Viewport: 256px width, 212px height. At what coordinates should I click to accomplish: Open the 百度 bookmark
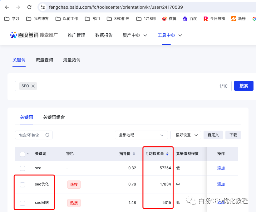click(190, 19)
